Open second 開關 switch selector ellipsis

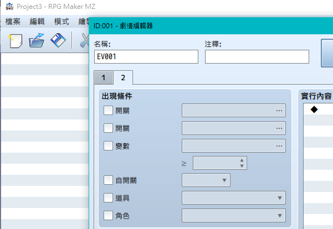pos(279,128)
